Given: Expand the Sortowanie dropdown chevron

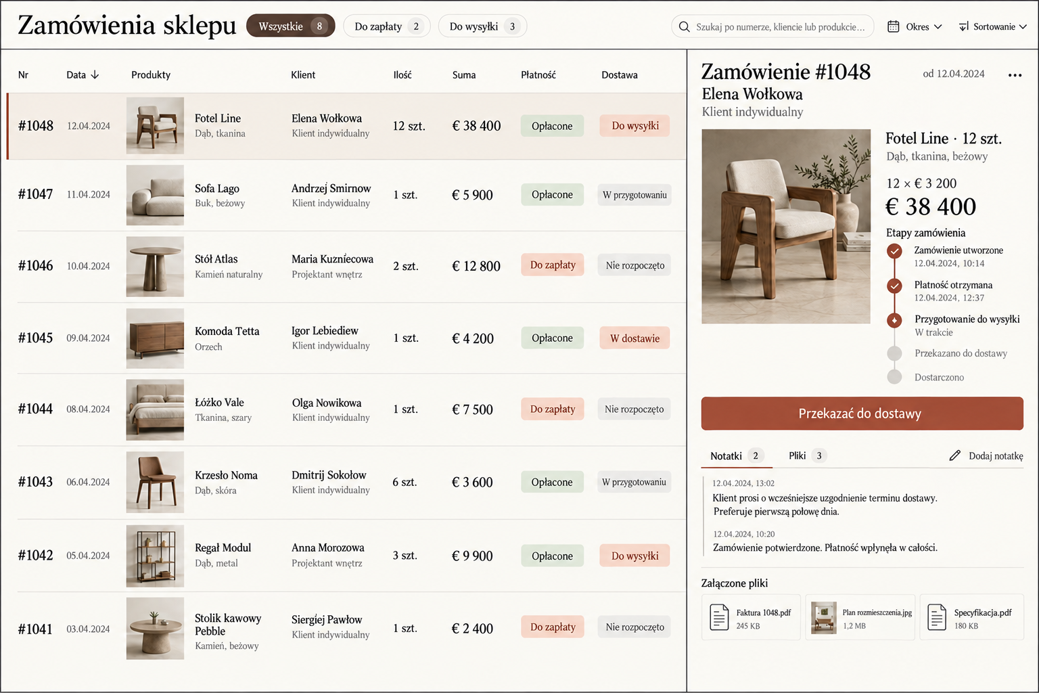Looking at the screenshot, I should (1023, 27).
